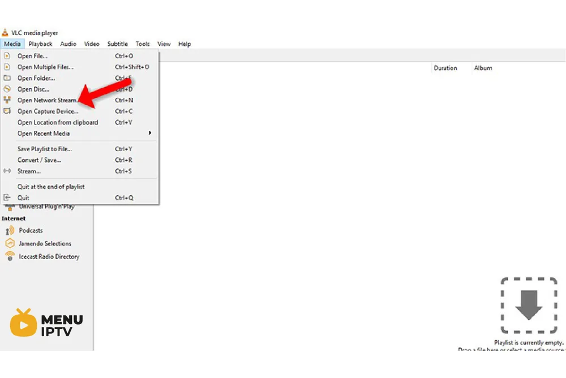Viewport: 566px width, 378px height.
Task: Click the Podcasts icon in sidebar
Action: click(x=10, y=230)
